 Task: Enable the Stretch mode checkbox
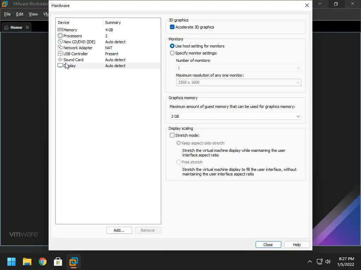[172, 135]
